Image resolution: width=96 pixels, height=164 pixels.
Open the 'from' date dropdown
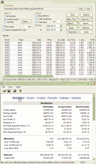[x=61, y=26]
